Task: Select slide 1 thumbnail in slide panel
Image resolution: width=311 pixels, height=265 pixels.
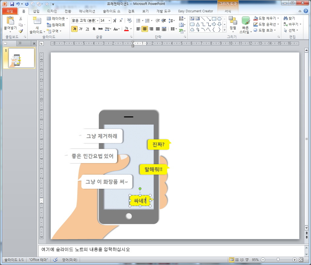Action: pyautogui.click(x=21, y=58)
